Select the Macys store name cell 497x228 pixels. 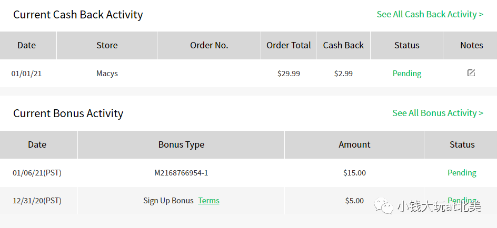107,74
